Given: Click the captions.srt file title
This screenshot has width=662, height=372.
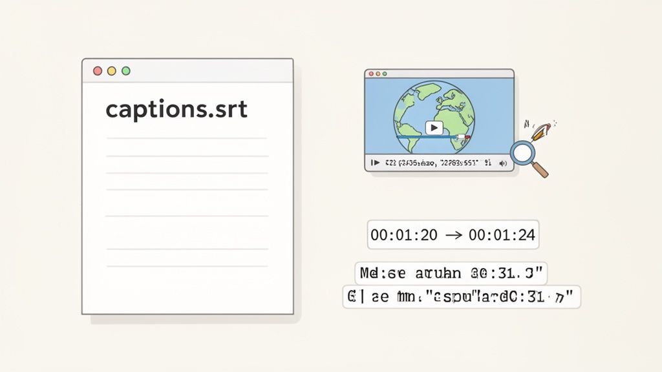Looking at the screenshot, I should coord(176,109).
